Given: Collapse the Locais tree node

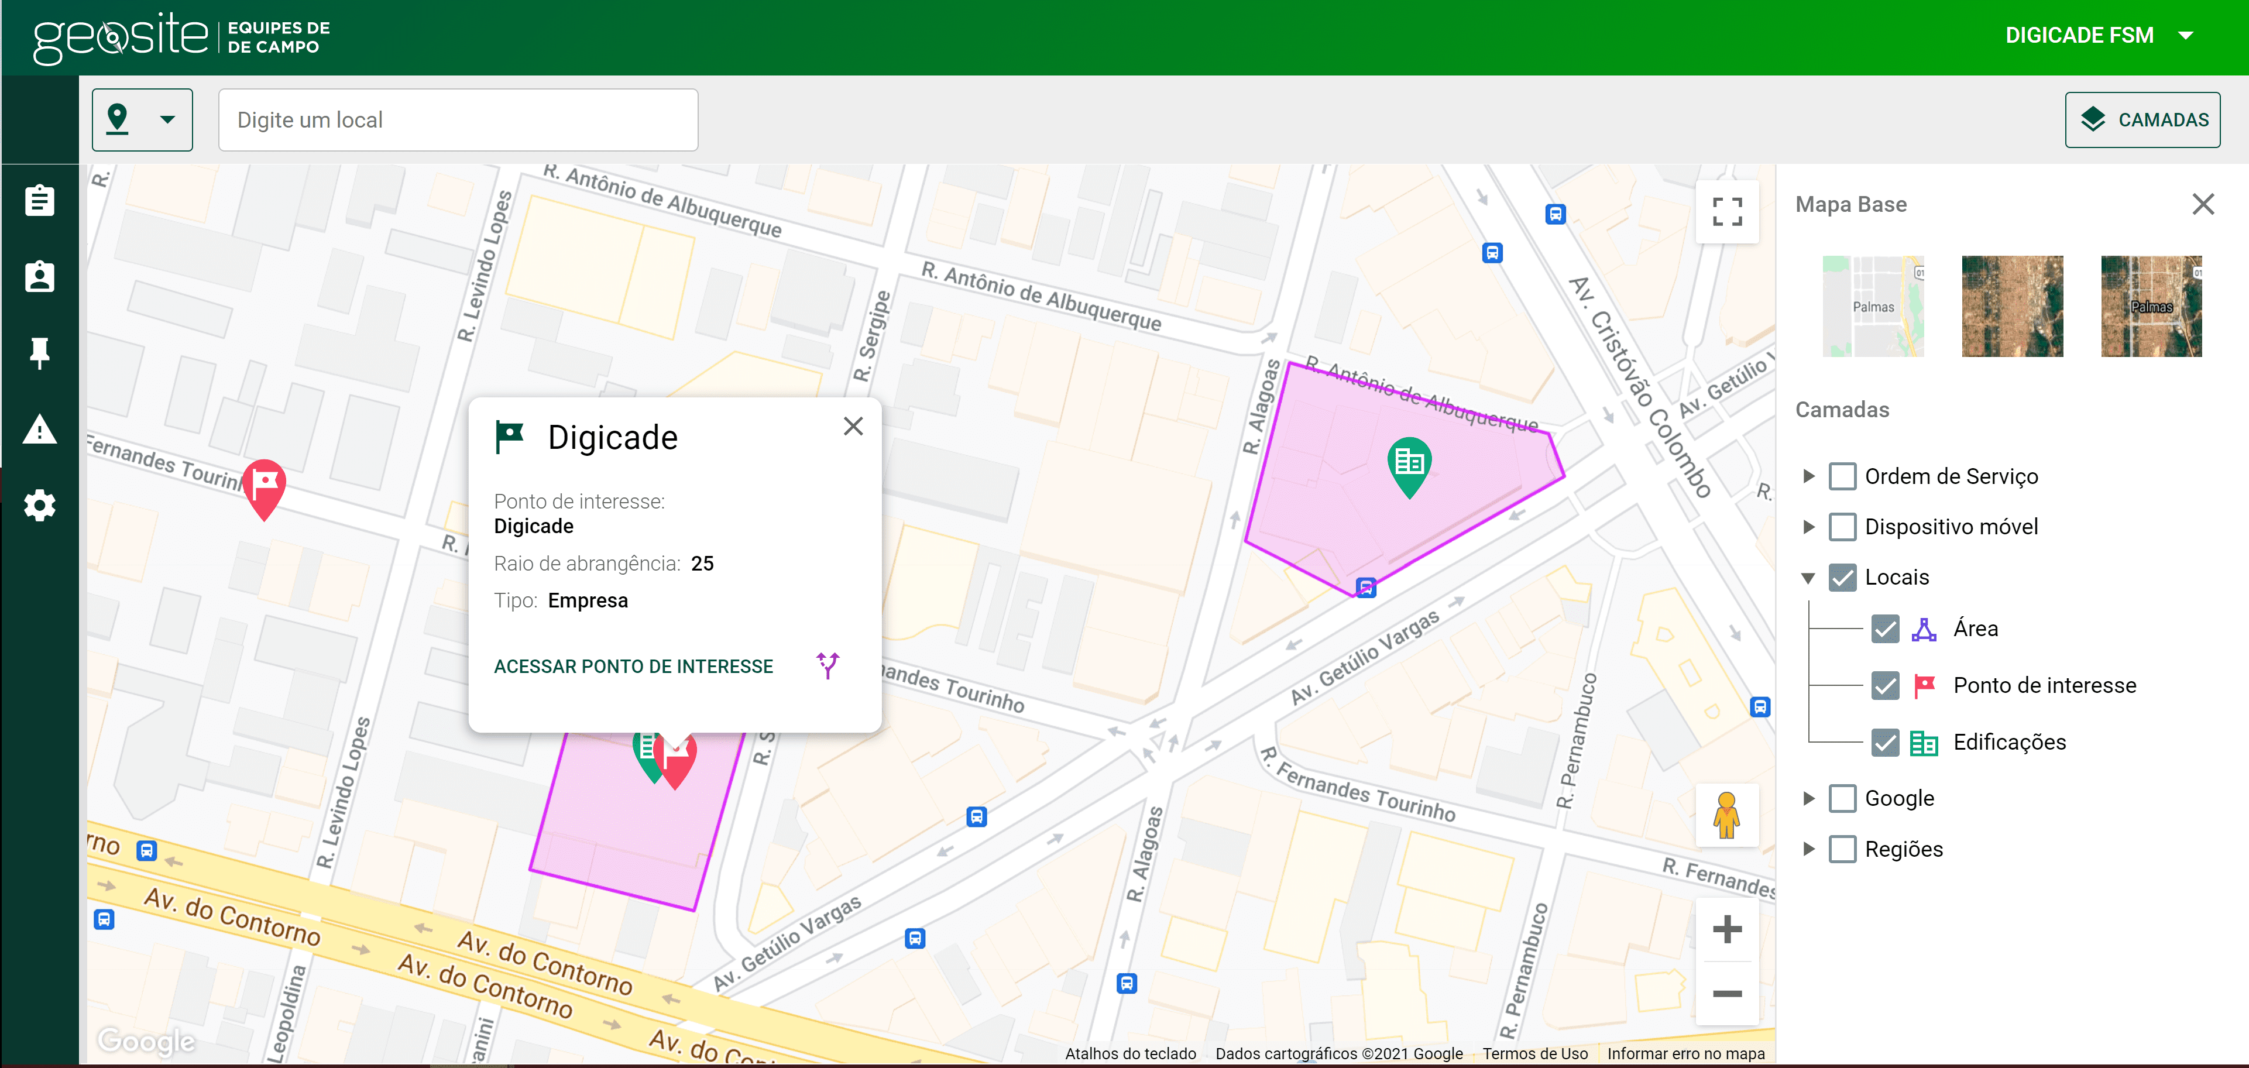Looking at the screenshot, I should (x=1808, y=578).
